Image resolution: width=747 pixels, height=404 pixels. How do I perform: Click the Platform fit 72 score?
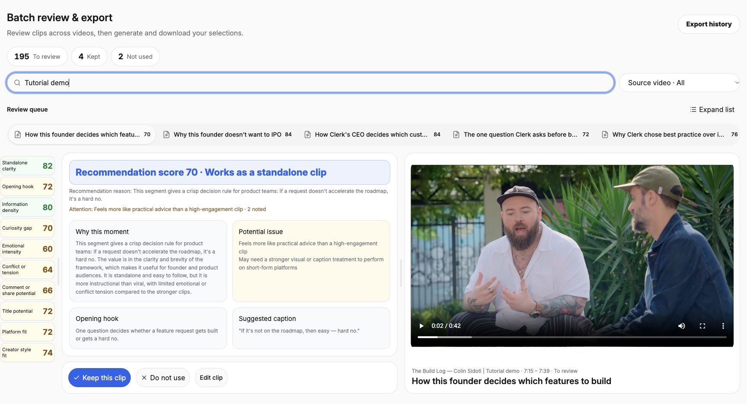(x=28, y=332)
